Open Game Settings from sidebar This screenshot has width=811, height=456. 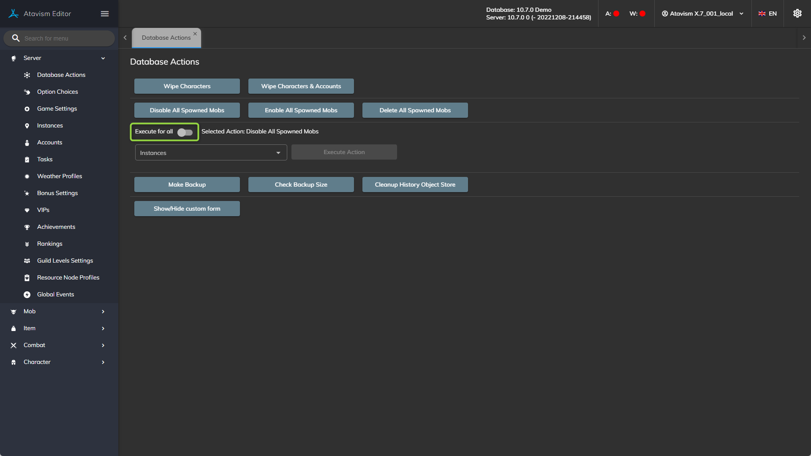57,109
